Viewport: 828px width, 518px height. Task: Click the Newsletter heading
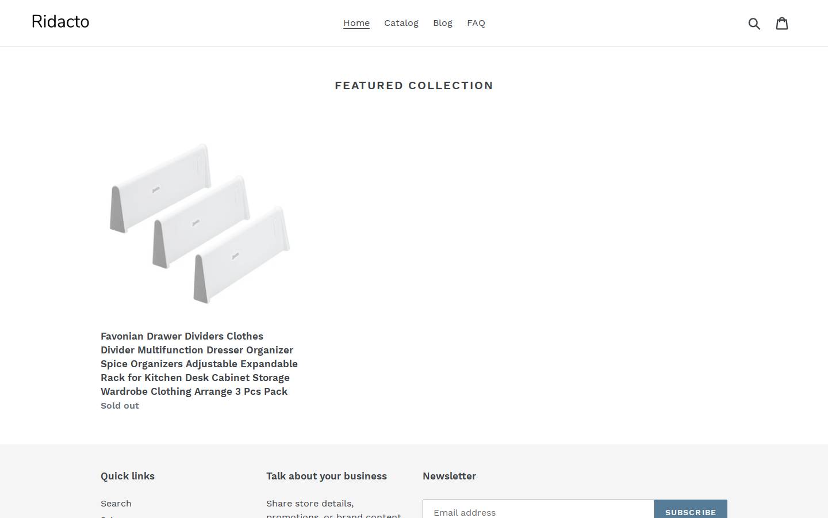click(449, 476)
